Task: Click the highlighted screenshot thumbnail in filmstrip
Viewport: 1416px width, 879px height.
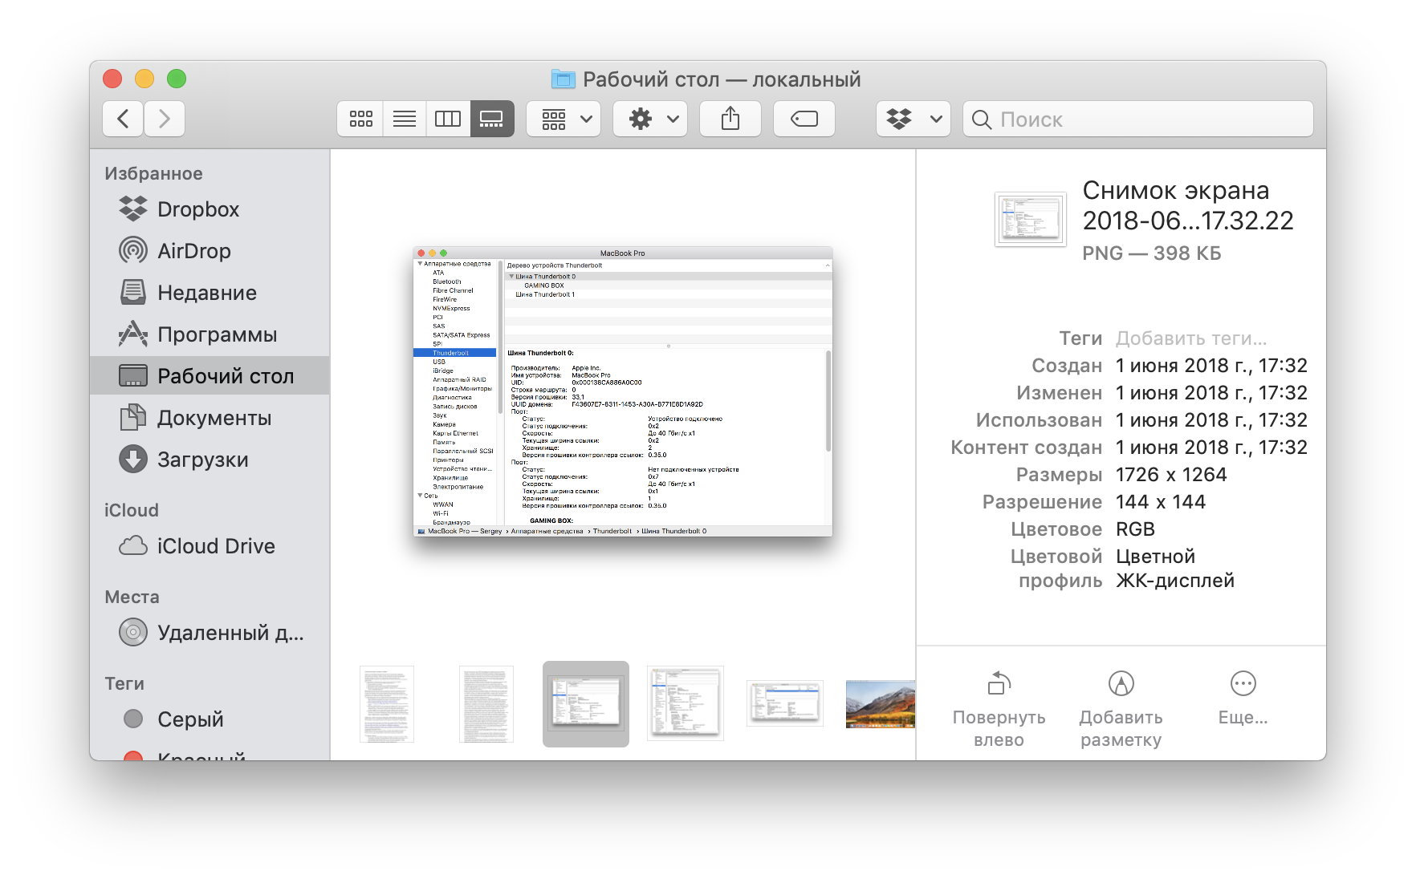Action: tap(586, 704)
